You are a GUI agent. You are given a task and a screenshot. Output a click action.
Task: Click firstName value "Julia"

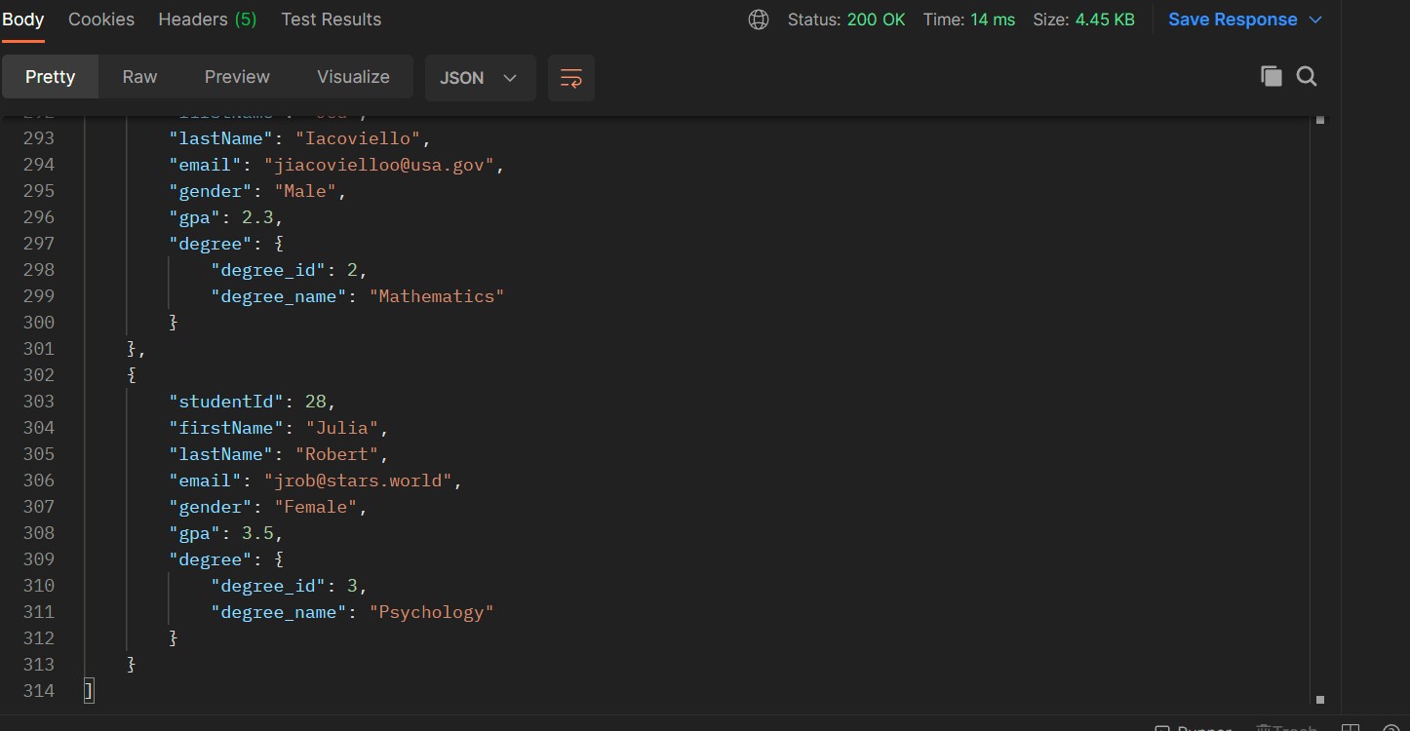[x=342, y=428]
